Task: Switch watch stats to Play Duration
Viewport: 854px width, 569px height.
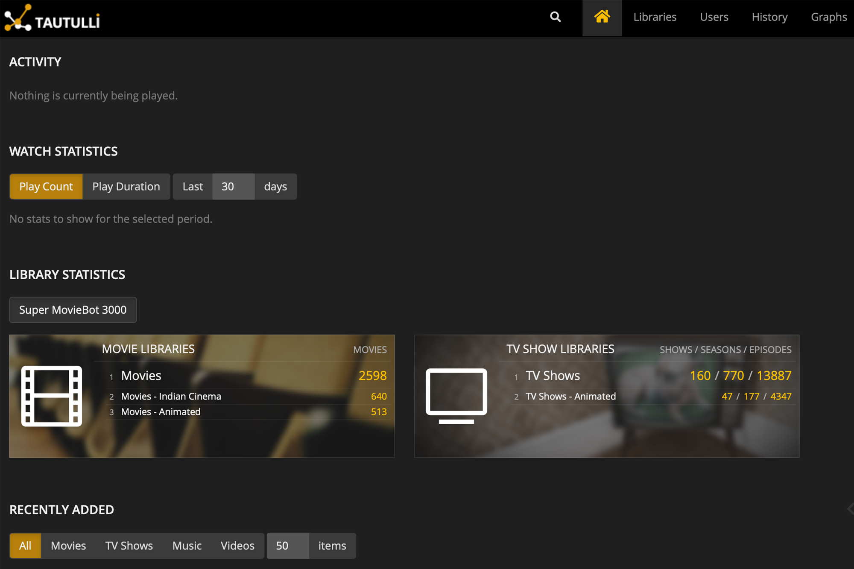Action: click(x=126, y=187)
